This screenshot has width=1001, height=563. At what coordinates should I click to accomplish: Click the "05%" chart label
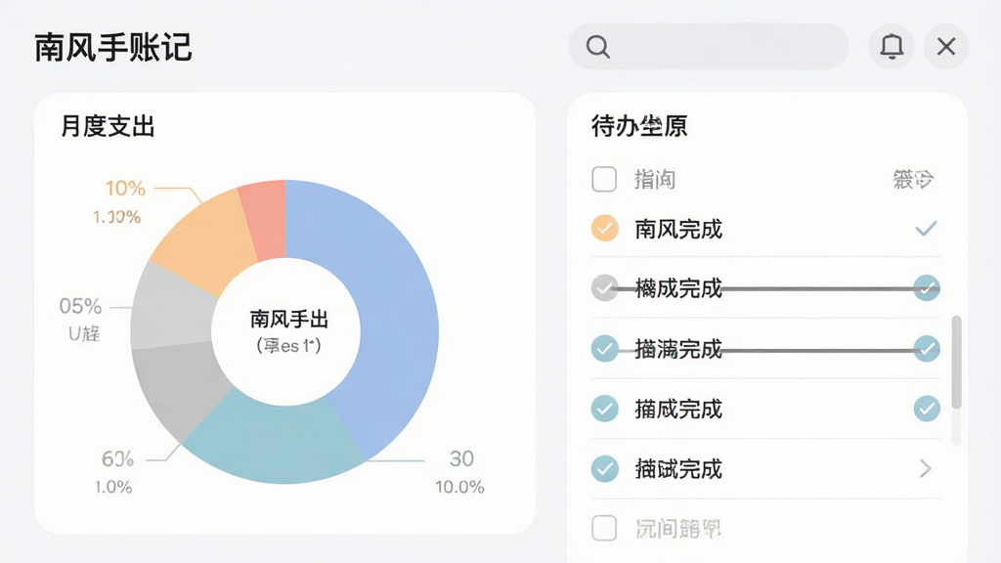point(80,306)
